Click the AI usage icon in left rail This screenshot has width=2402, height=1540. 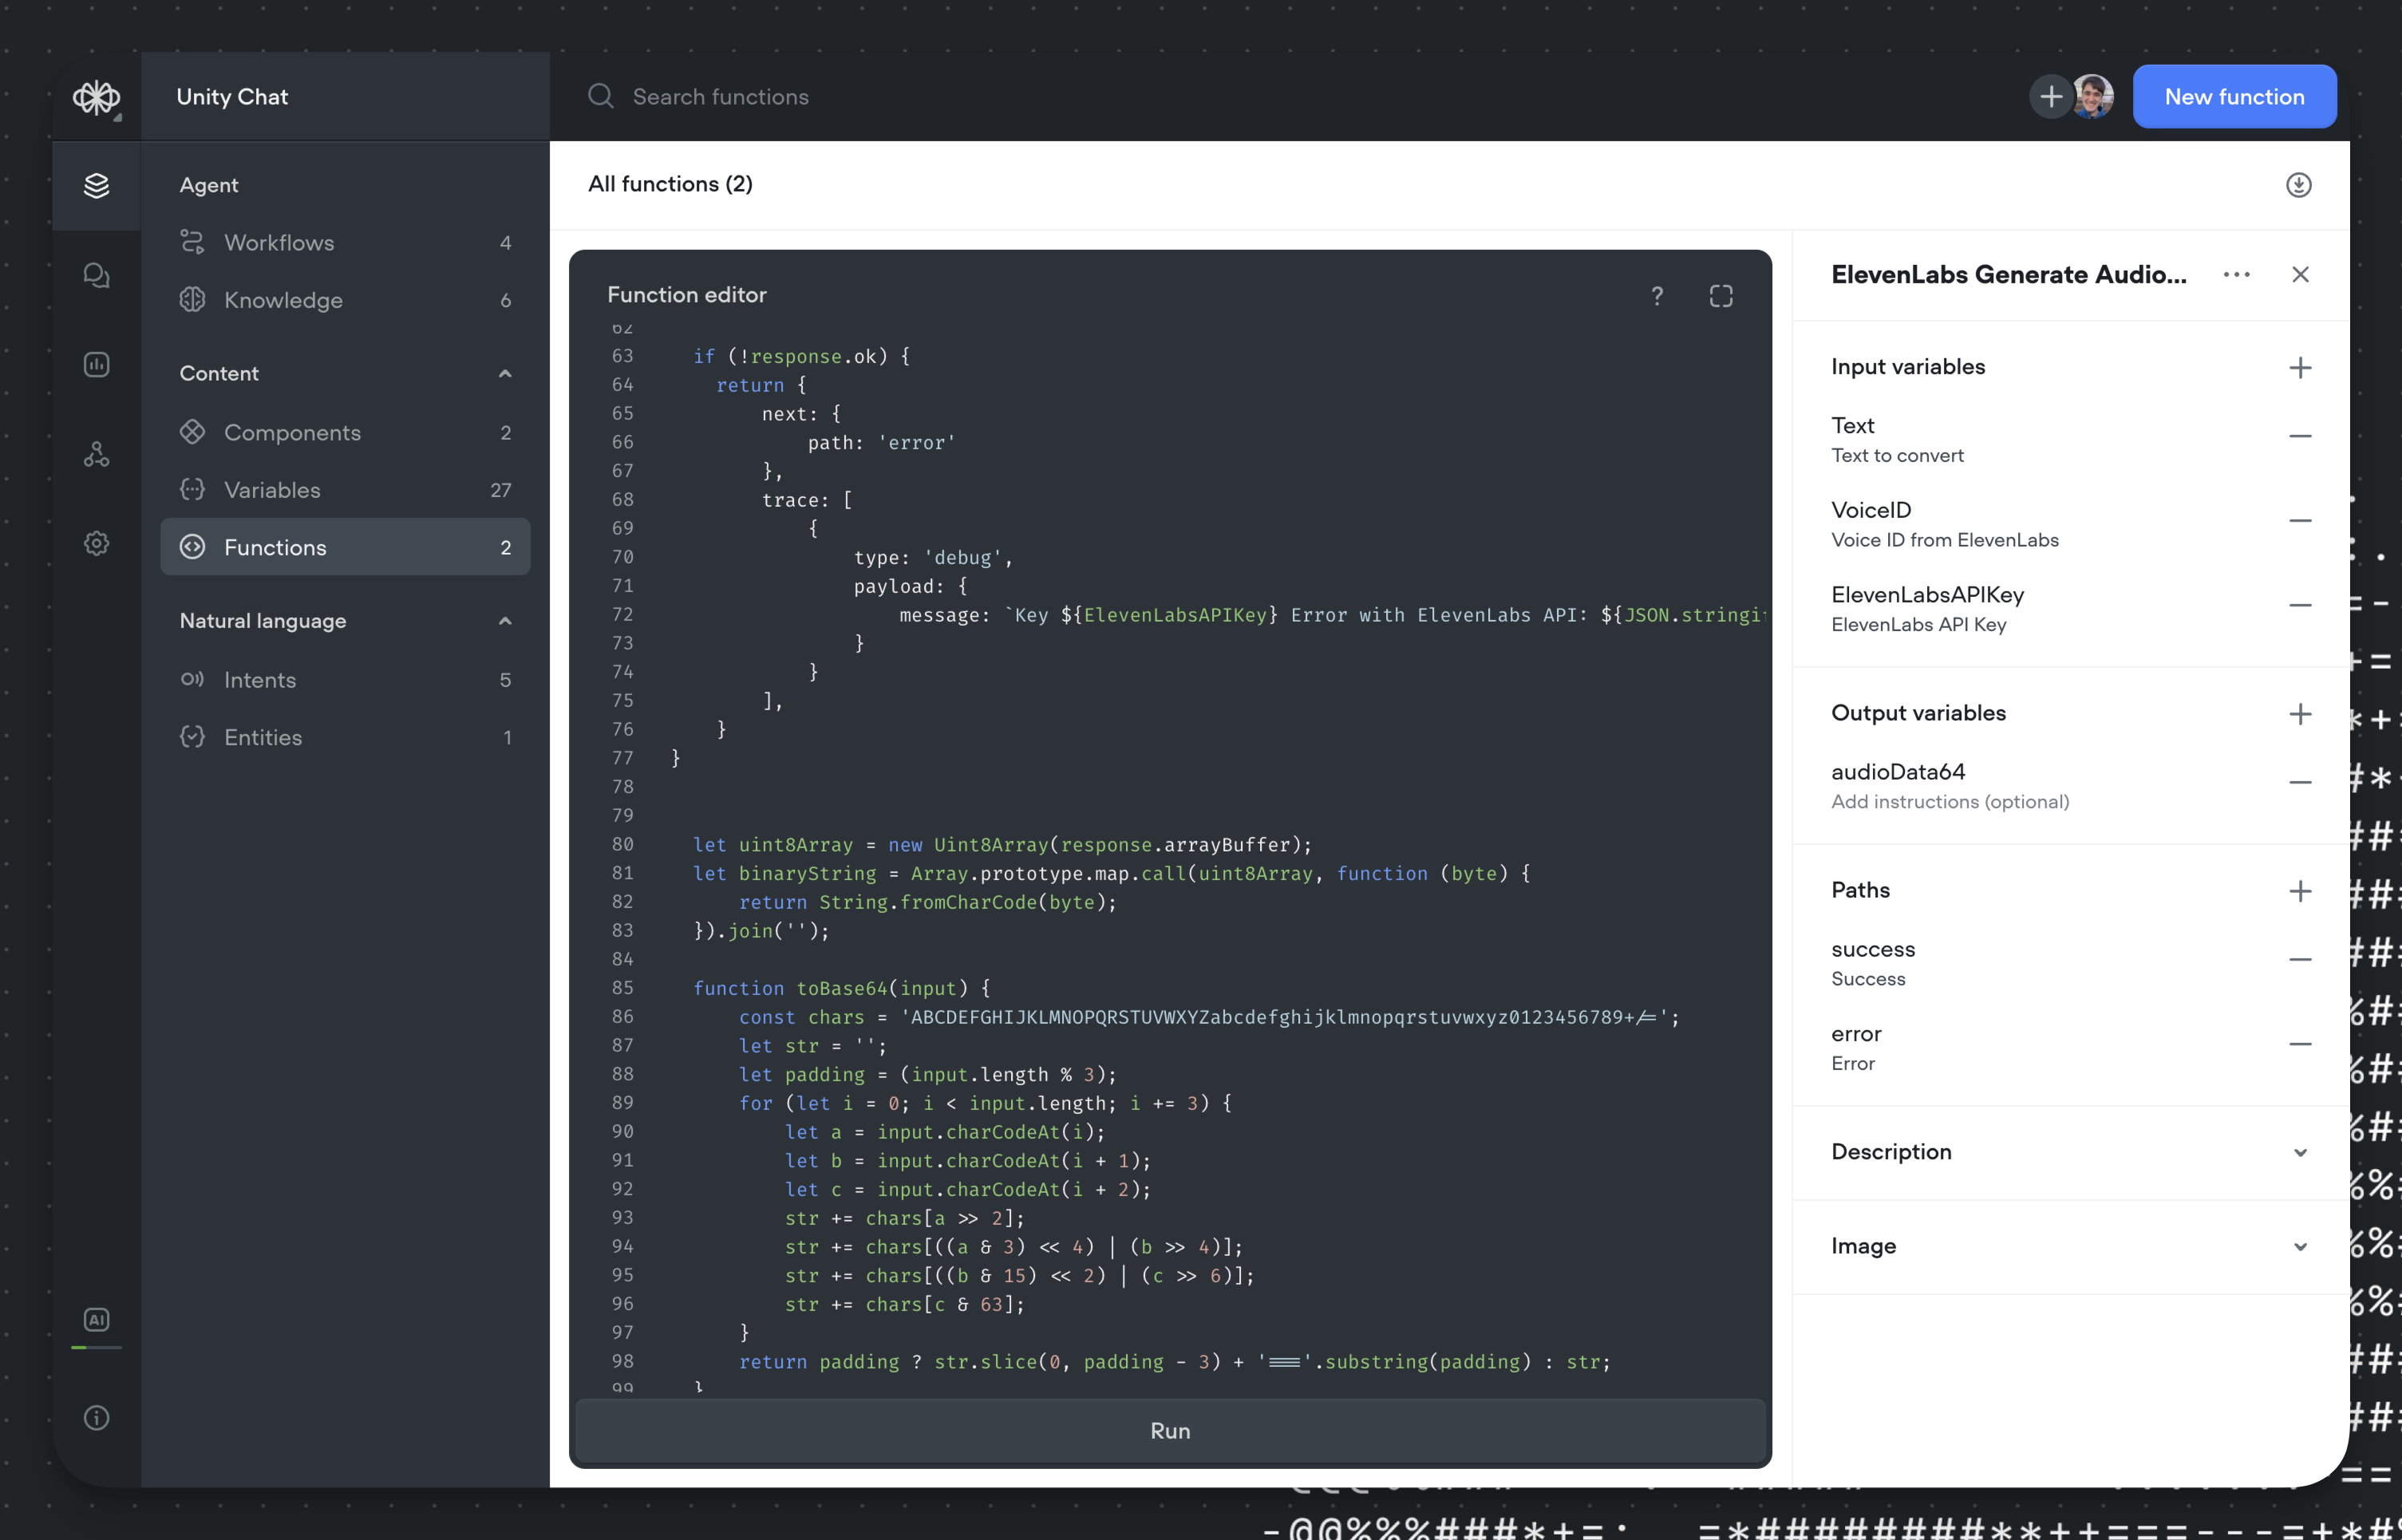tap(96, 1320)
